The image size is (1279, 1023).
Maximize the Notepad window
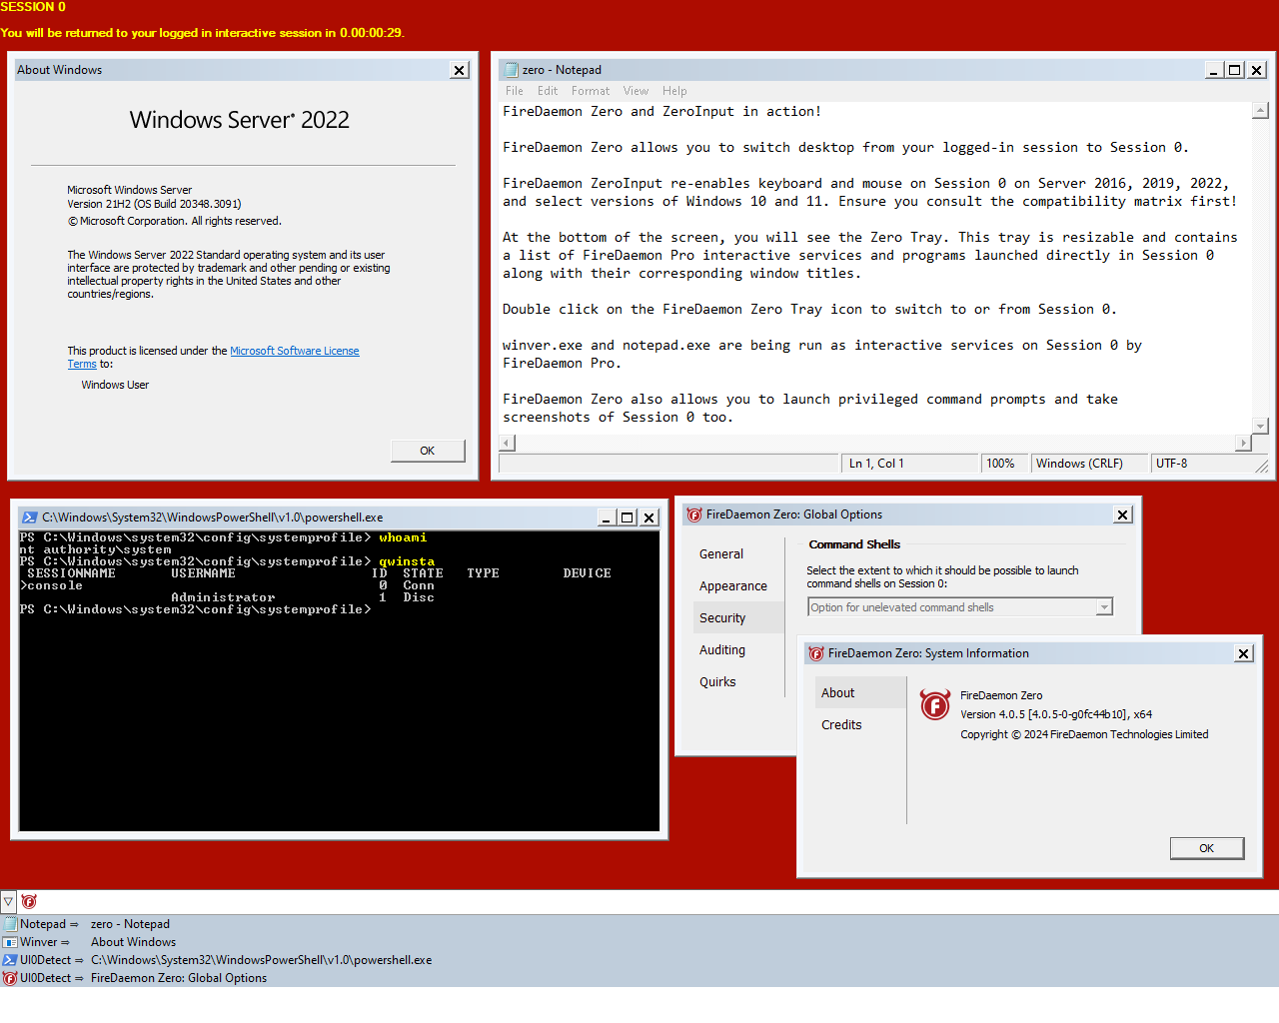1235,70
